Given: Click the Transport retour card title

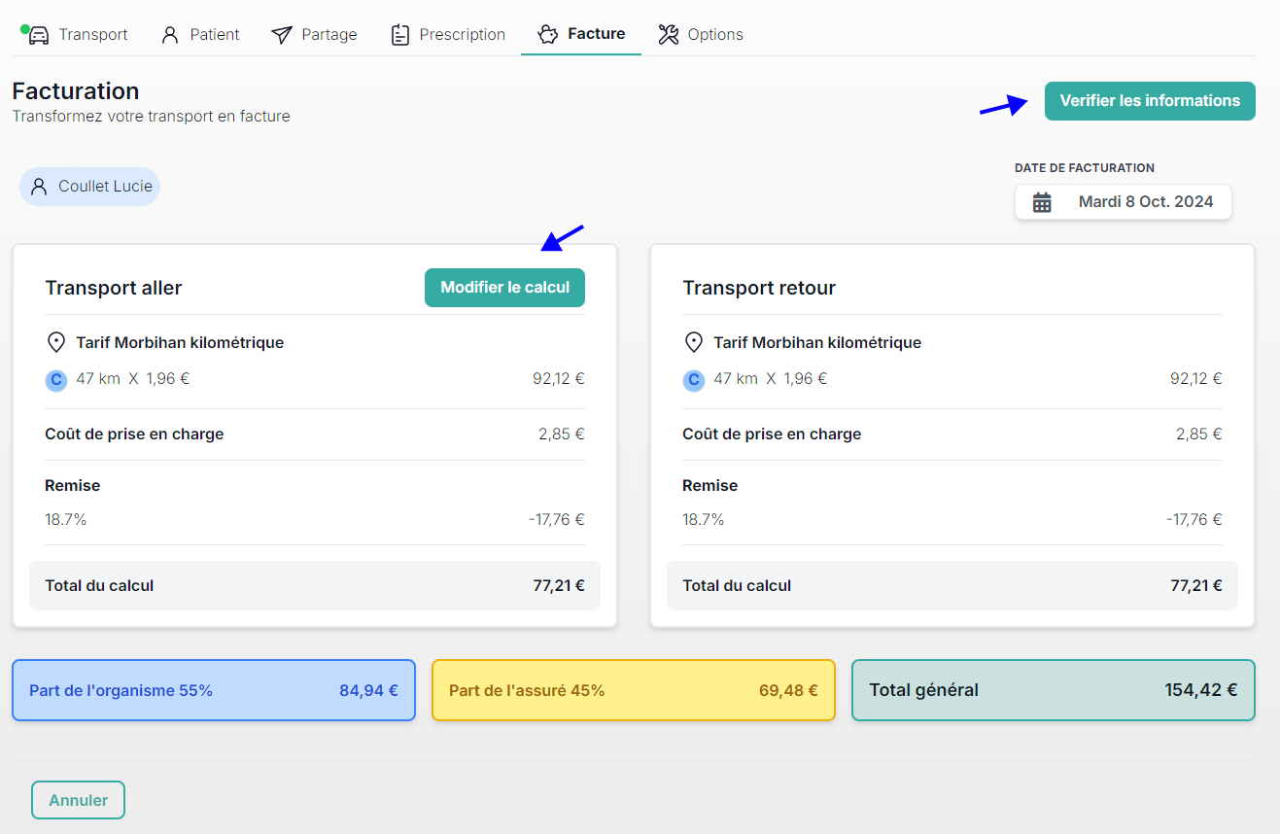Looking at the screenshot, I should pos(759,288).
